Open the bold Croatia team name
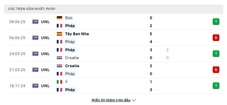227x105 pixels. tap(72, 66)
